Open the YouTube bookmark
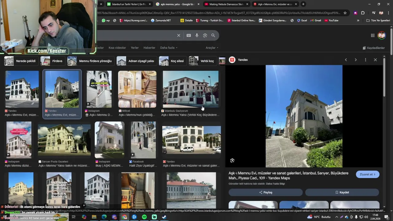393x221 pixels. [x=331, y=21]
